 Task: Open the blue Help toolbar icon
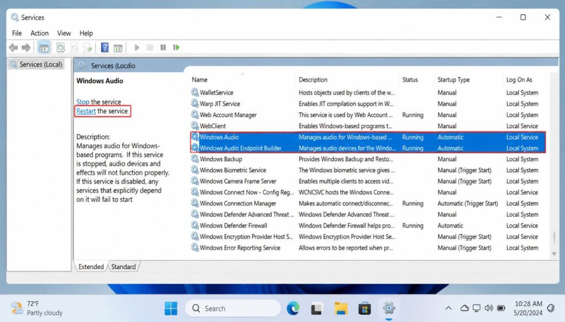[104, 47]
